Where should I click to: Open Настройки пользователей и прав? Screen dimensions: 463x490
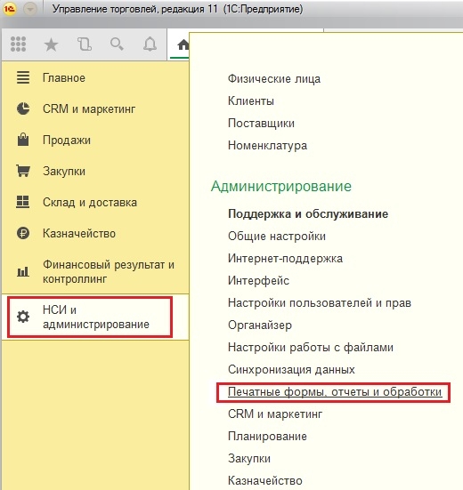(x=320, y=303)
